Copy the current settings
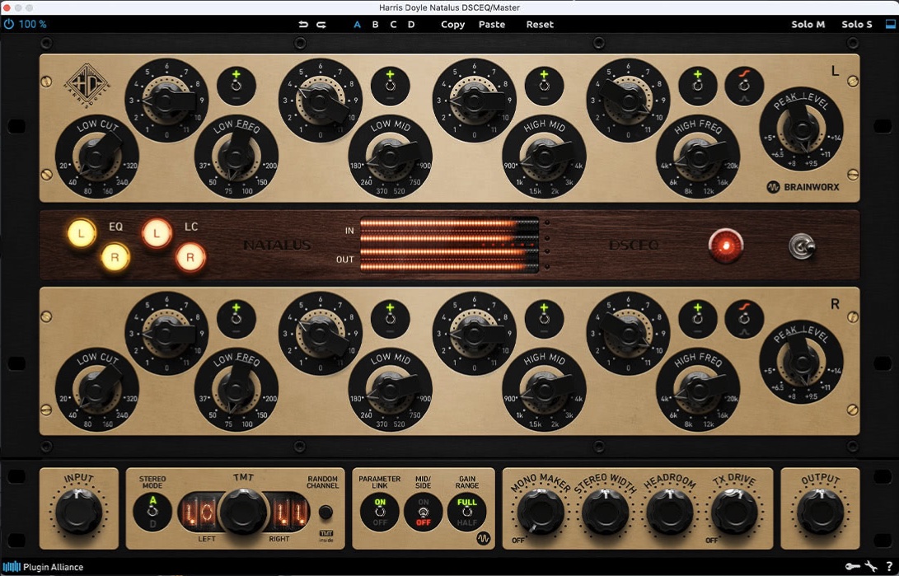 pyautogui.click(x=452, y=25)
